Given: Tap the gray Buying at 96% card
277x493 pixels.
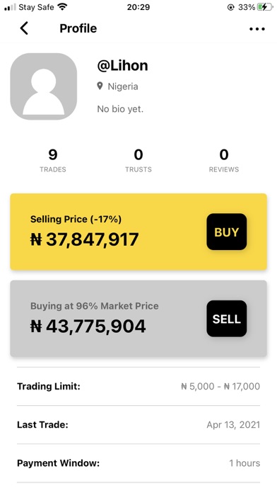Looking at the screenshot, I should click(x=138, y=319).
